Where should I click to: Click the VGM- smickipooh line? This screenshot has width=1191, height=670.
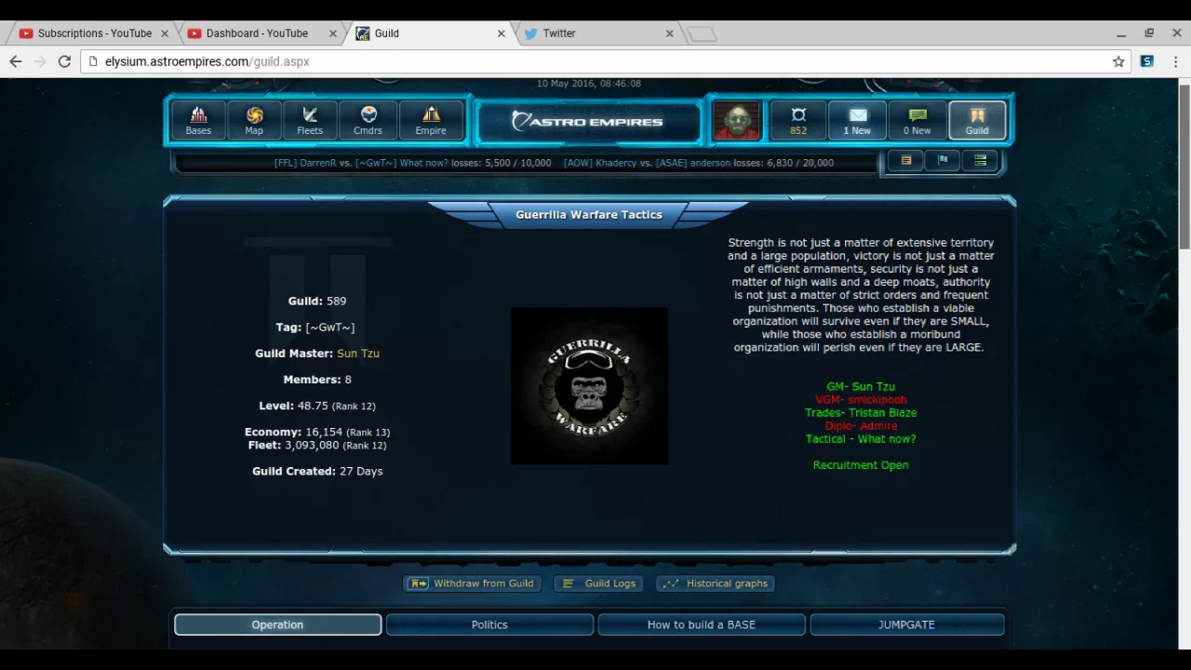861,400
